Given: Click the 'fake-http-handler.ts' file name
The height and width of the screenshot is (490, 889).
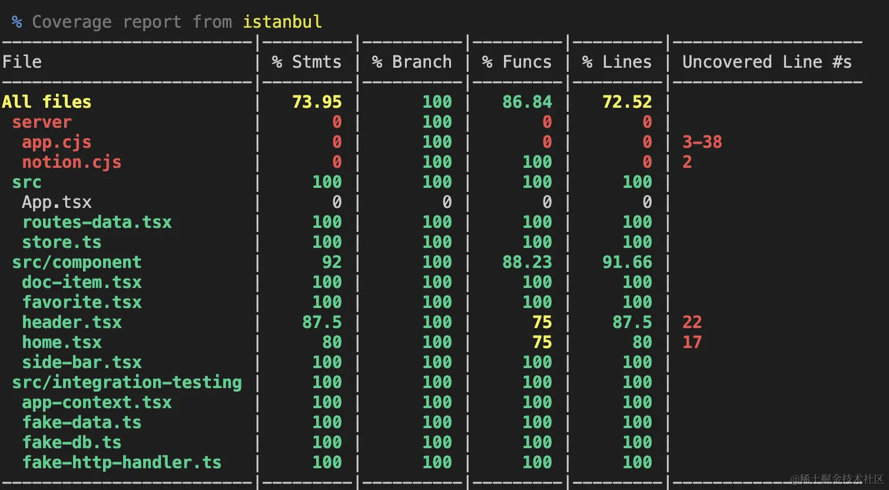Looking at the screenshot, I should 122,462.
